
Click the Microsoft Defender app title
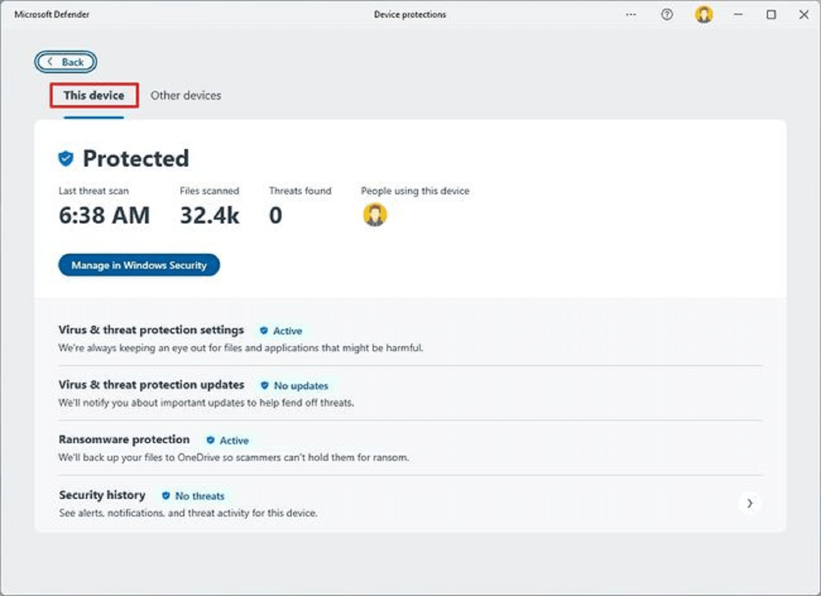[x=52, y=14]
